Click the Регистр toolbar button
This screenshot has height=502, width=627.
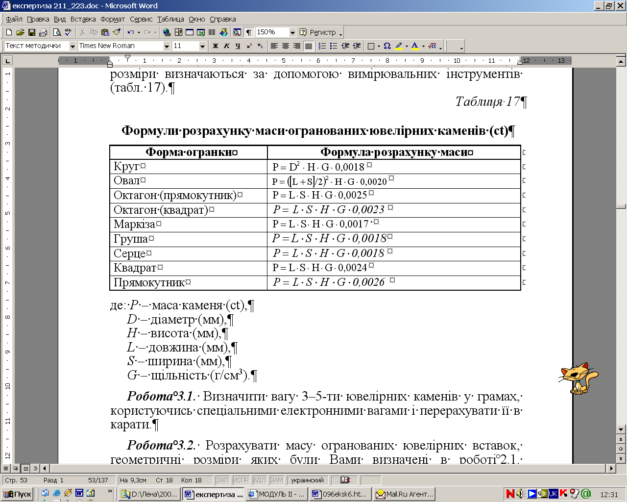pyautogui.click(x=318, y=32)
